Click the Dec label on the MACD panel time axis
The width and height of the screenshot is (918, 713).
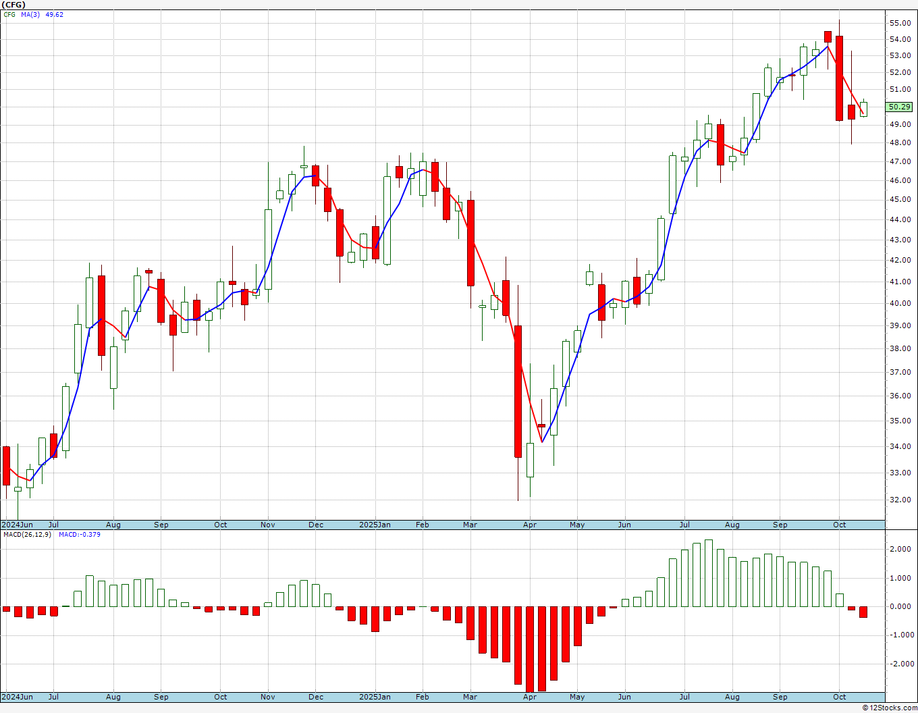316,697
